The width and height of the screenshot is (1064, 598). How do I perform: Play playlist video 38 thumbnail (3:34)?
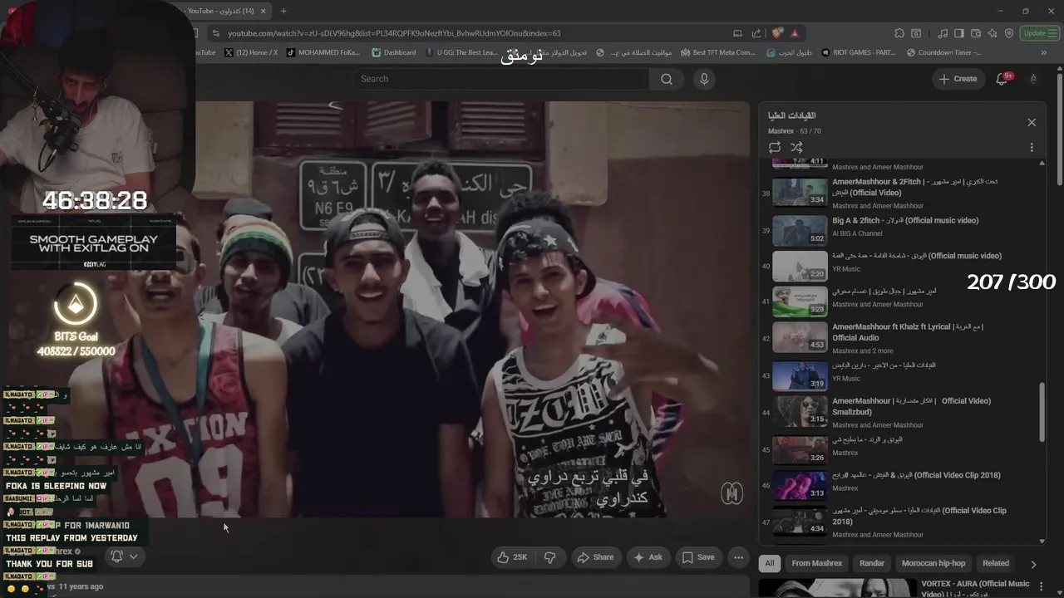[x=800, y=192]
